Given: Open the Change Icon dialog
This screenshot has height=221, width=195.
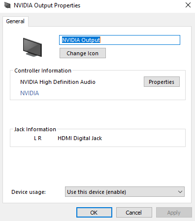Looking at the screenshot, I should point(83,53).
